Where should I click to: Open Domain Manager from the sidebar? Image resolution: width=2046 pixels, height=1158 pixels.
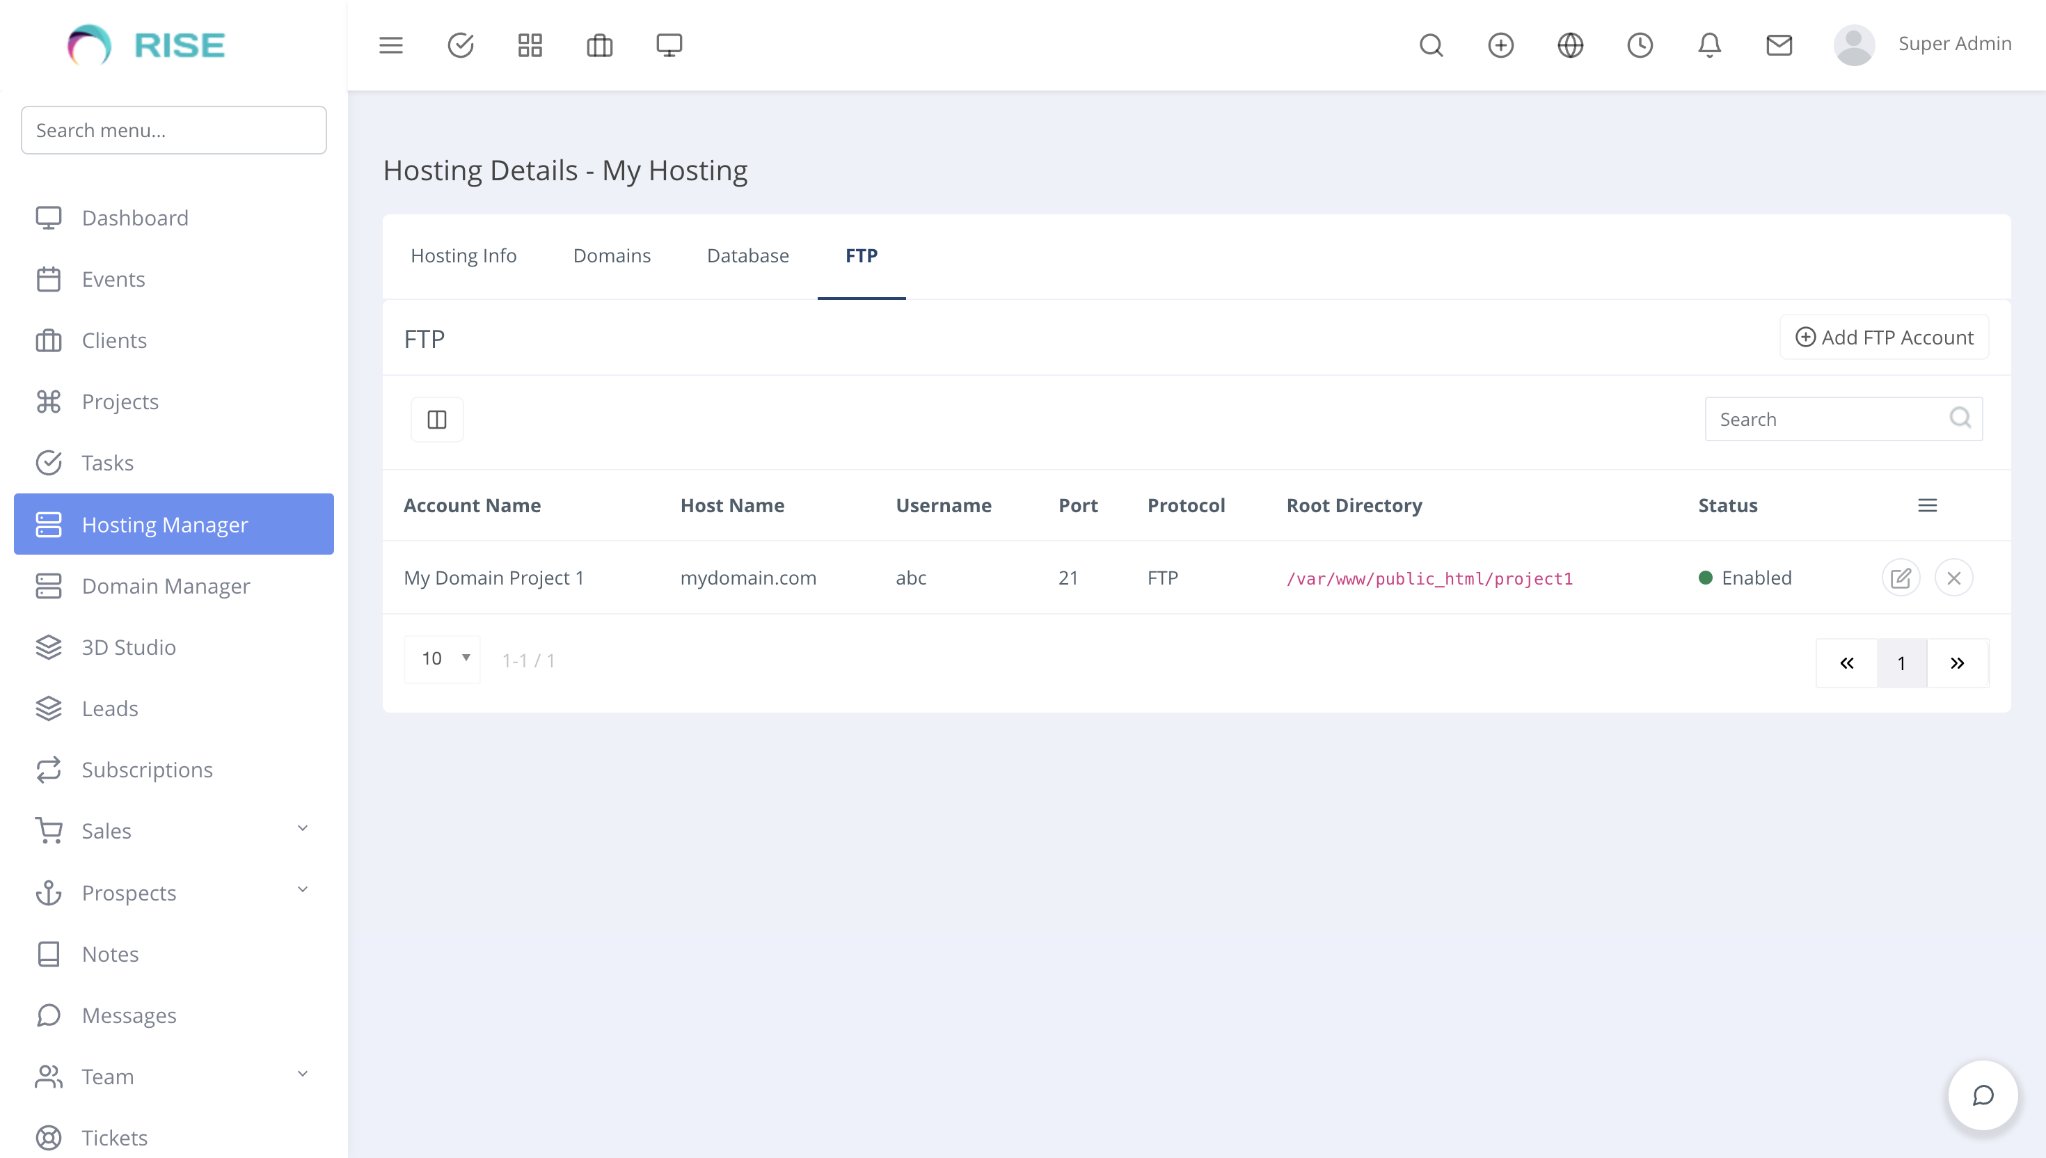(166, 586)
